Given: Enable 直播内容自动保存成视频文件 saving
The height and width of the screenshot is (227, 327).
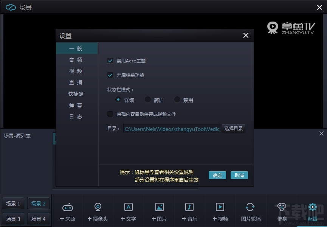Looking at the screenshot, I should pyautogui.click(x=110, y=114).
